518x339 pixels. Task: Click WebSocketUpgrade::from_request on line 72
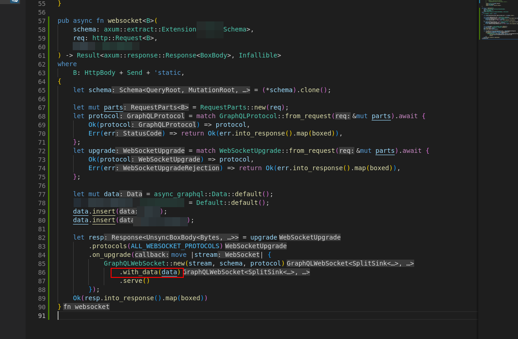277,151
